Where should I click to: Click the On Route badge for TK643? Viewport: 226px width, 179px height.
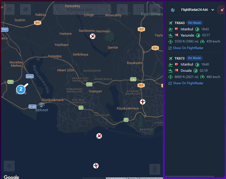tap(194, 23)
